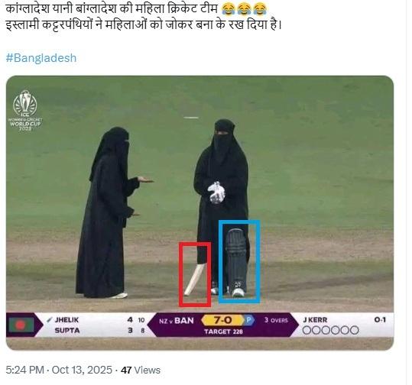Click the last empty ball circle in the over tracker
Image resolution: width=412 pixels, height=385 pixels.
click(x=354, y=330)
